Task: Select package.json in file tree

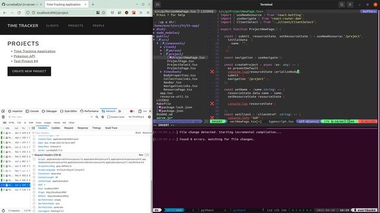Action: [x=172, y=111]
